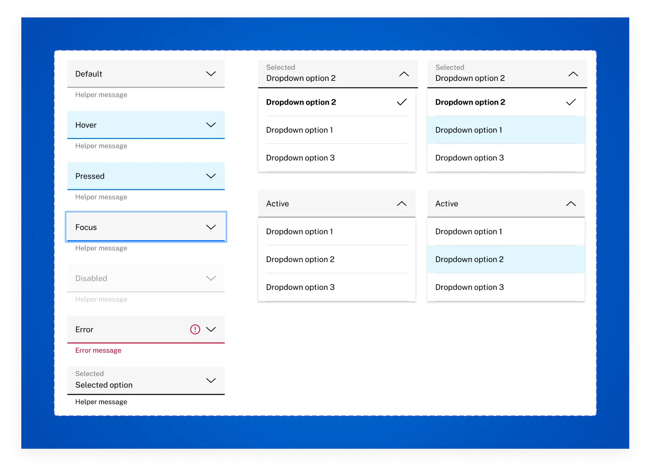
Task: Expand the Error dropdown
Action: click(x=211, y=329)
